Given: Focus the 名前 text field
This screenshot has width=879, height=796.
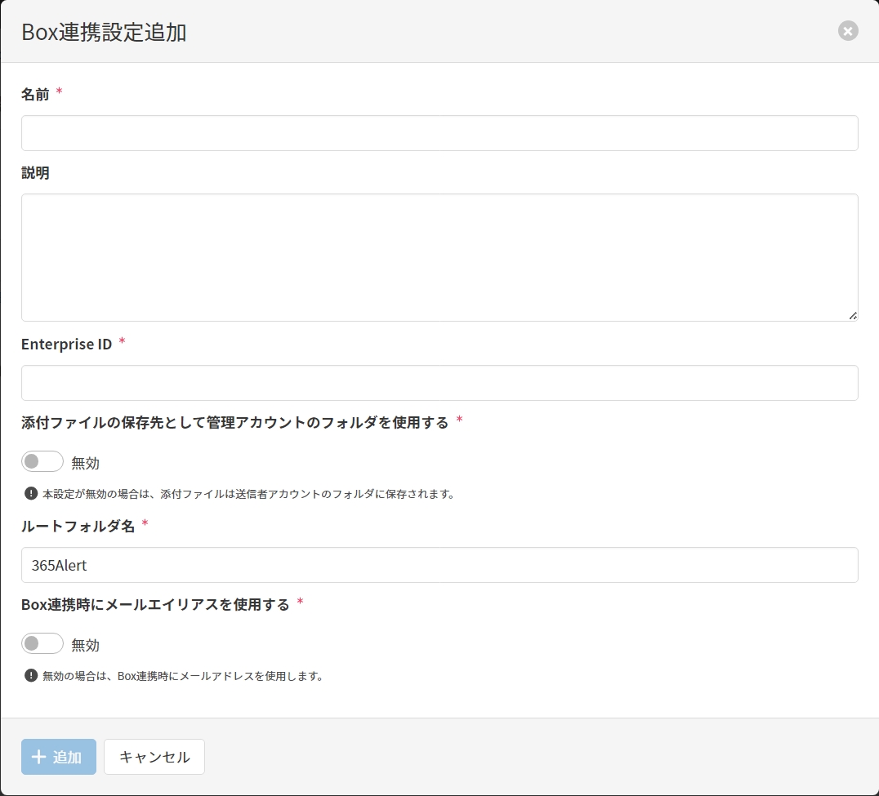Looking at the screenshot, I should pyautogui.click(x=439, y=133).
